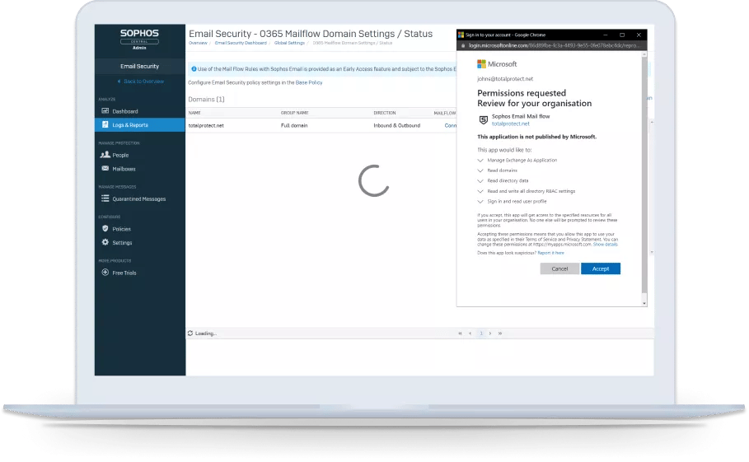Click page number 1 in pagination
This screenshot has width=749, height=462.
(x=481, y=334)
